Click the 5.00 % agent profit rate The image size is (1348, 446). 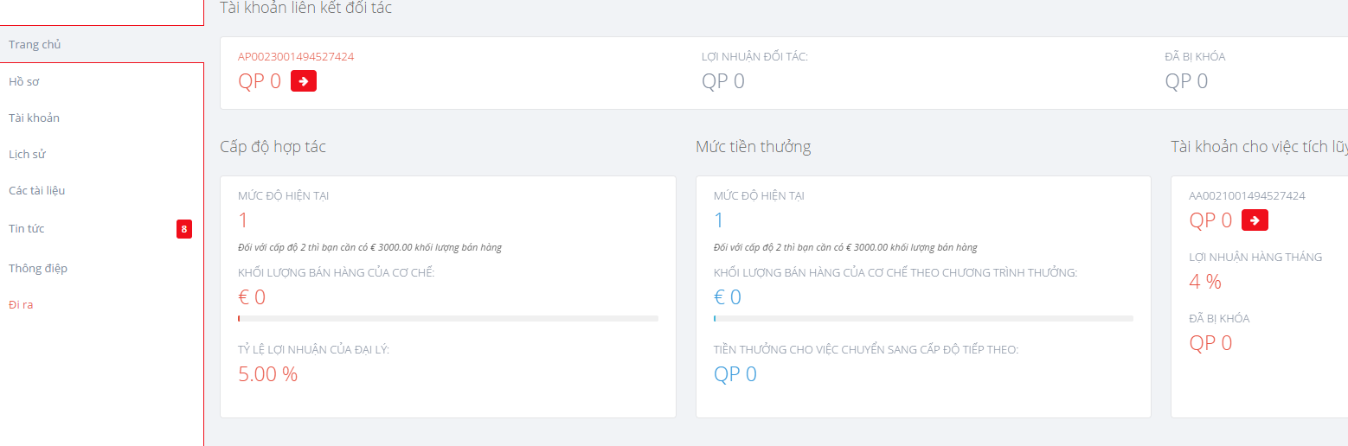click(x=267, y=374)
